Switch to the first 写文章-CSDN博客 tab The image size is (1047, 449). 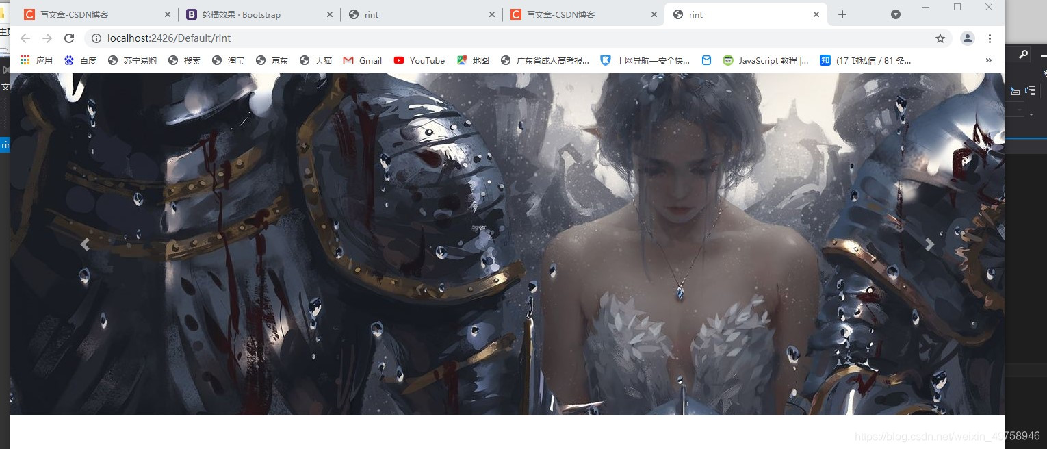coord(75,14)
